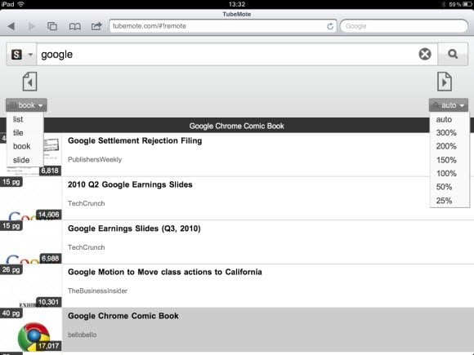
Task: Click TechCrunch under Q2 Earnings Slides
Action: pos(86,203)
